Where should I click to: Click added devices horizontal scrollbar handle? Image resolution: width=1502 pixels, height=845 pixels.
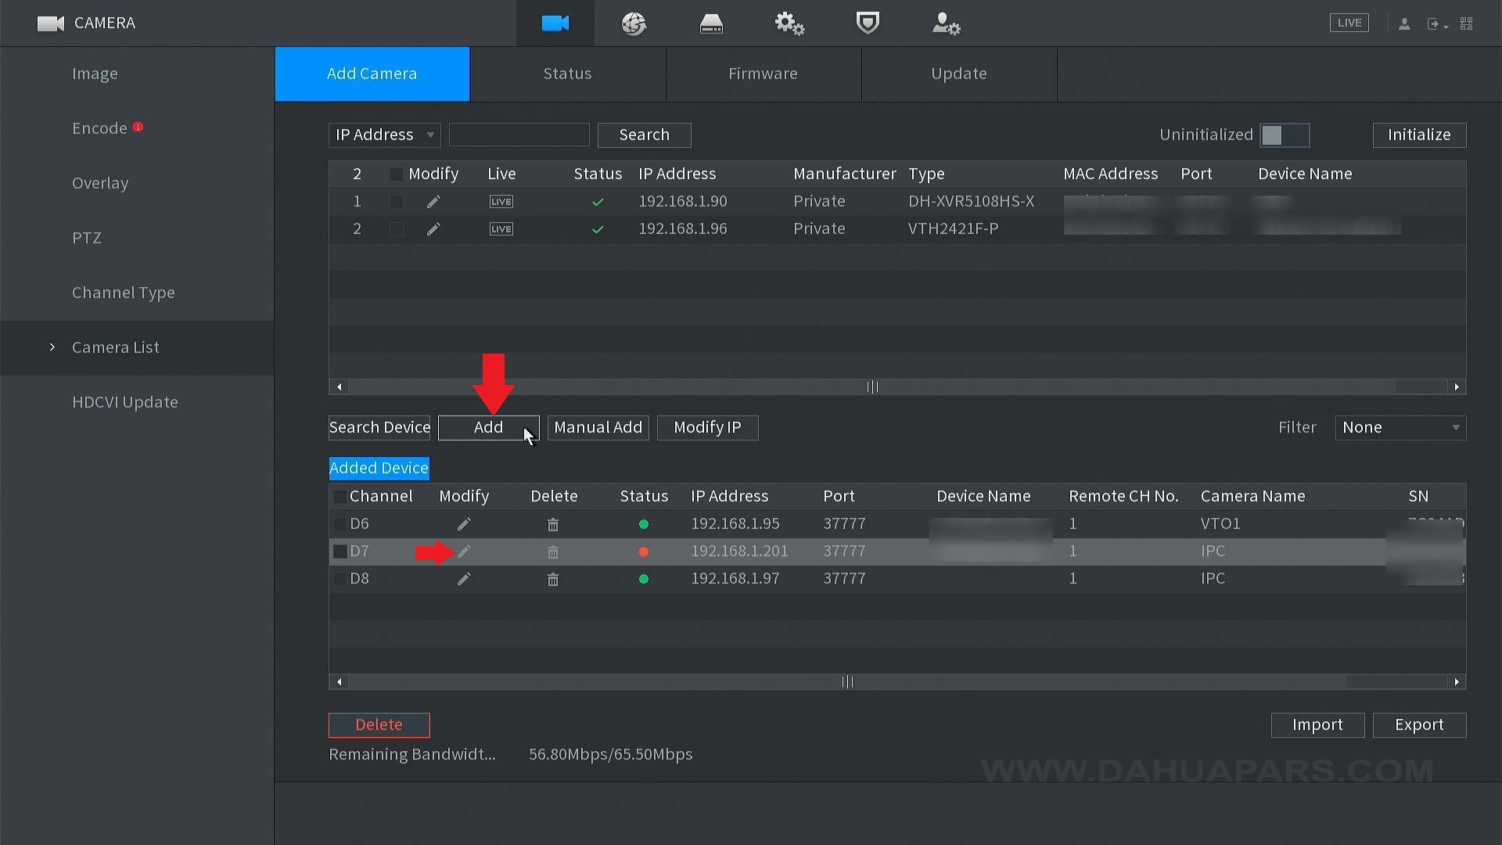coord(847,682)
